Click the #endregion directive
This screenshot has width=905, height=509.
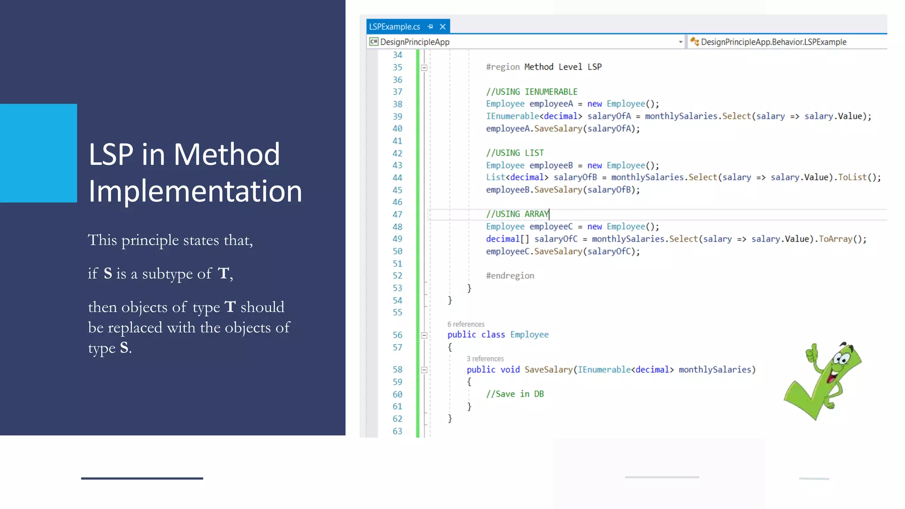tap(510, 276)
